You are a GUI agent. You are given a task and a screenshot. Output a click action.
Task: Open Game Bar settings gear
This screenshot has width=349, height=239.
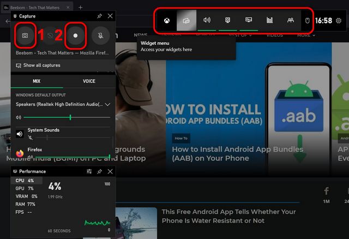[339, 21]
